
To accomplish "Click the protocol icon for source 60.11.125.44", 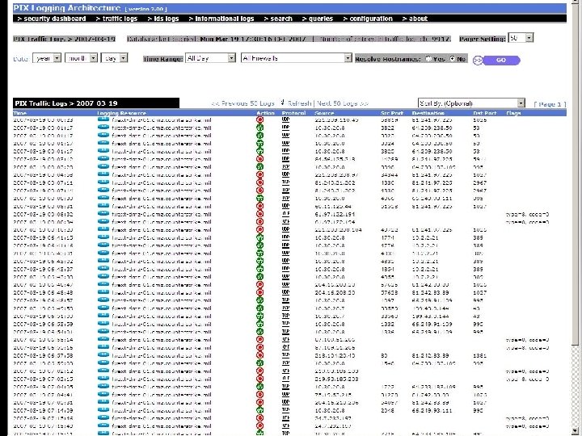I will pyautogui.click(x=285, y=206).
